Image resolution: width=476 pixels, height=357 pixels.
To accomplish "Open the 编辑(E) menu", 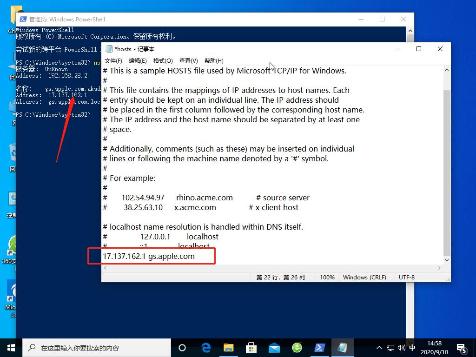I will coord(138,61).
